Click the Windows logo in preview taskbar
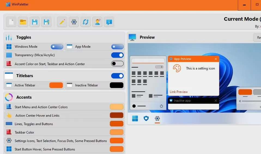 [x=135, y=119]
